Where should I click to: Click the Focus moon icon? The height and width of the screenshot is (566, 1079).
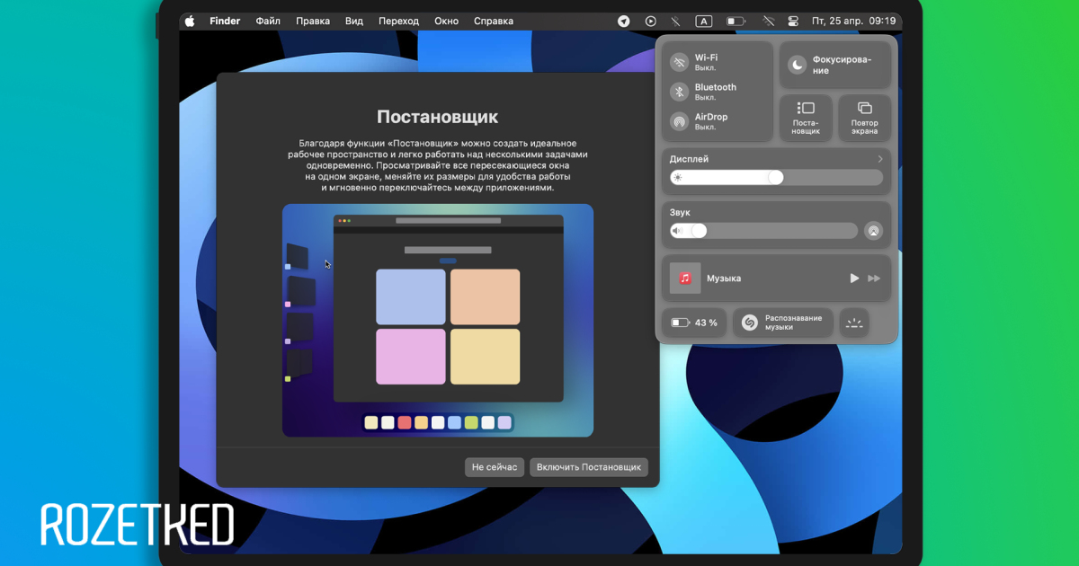point(798,65)
